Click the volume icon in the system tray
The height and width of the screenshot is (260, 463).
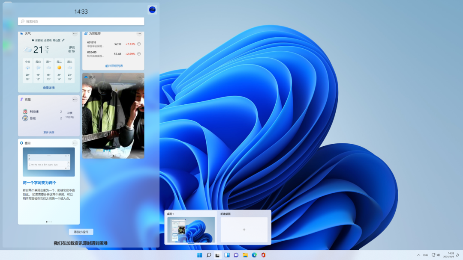[x=438, y=255]
